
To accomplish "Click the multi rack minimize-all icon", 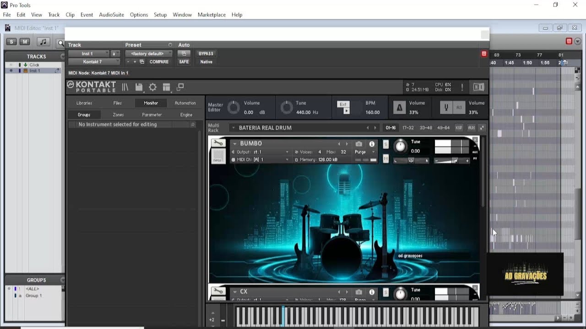I will point(482,128).
